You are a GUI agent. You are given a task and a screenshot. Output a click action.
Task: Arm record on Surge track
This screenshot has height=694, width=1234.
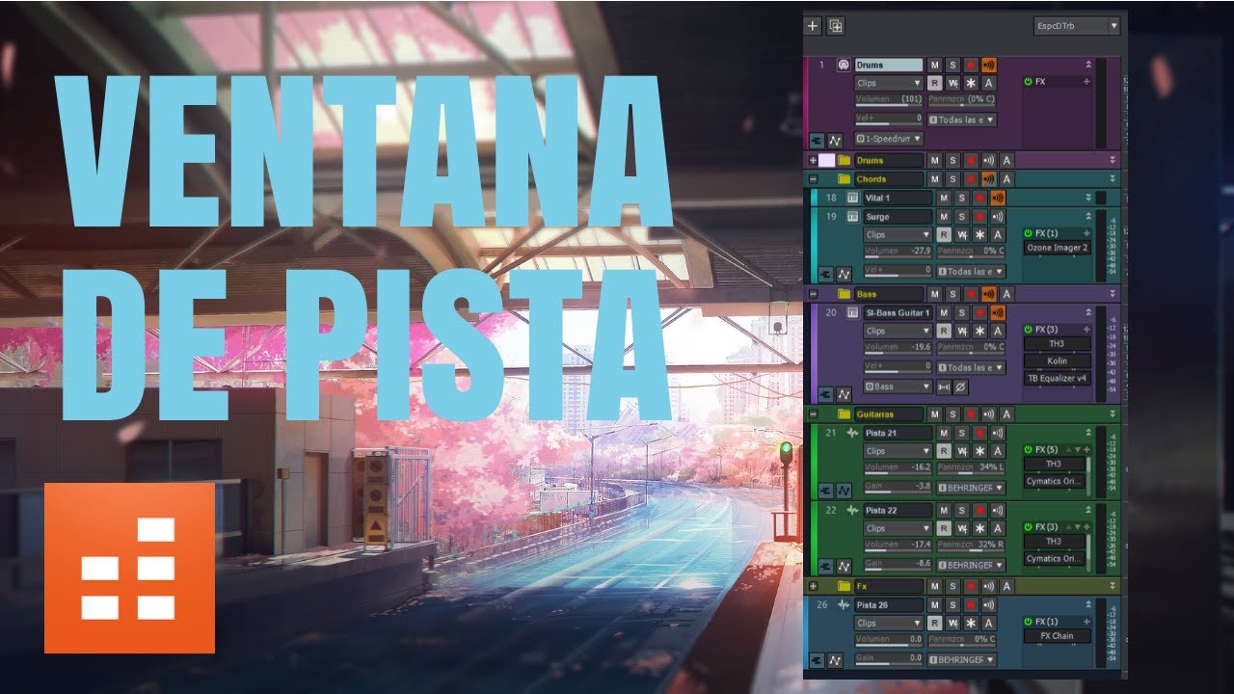[979, 217]
